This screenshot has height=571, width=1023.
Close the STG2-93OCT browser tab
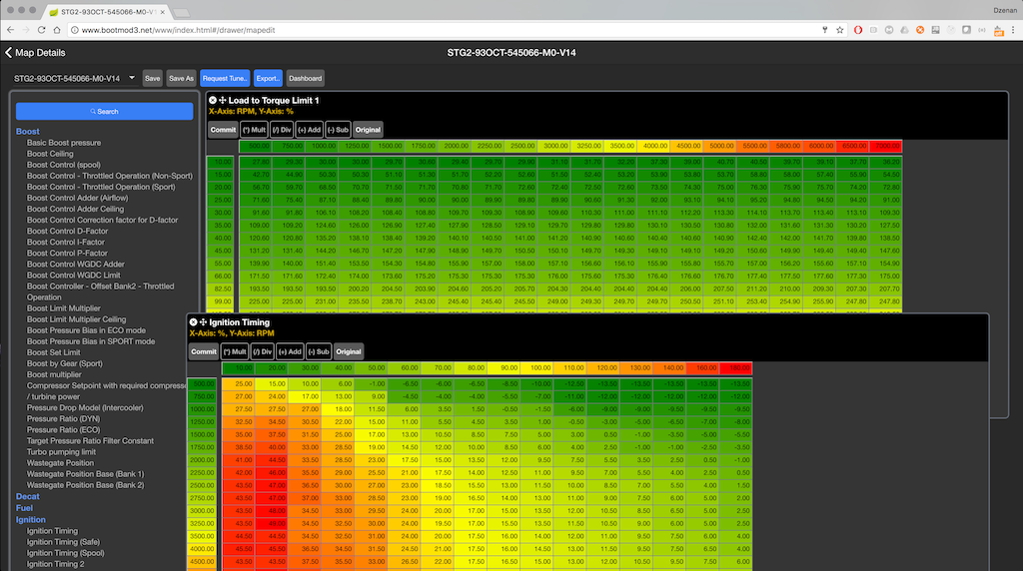click(163, 12)
